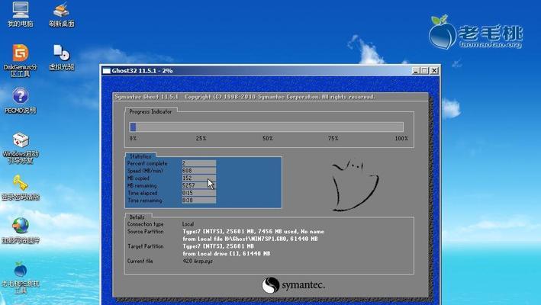
Task: Launch the Windows启动引导修复 tool icon
Action: tap(21, 148)
